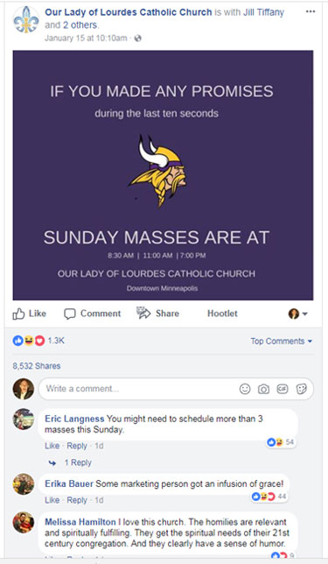The image size is (328, 564).
Task: Like Eric Langness's comment
Action: [x=52, y=446]
